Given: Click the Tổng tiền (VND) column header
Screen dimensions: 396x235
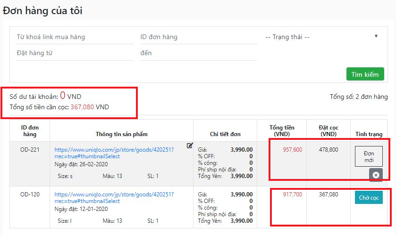Looking at the screenshot, I should [x=282, y=131].
